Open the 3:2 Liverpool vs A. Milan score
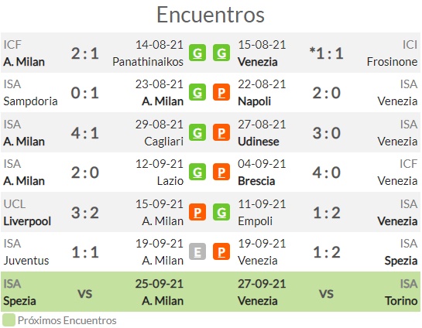The height and width of the screenshot is (328, 422). click(x=85, y=213)
